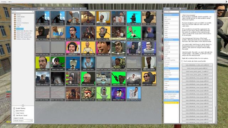228x128 pixels.
Task: Select the Animals NPC category
Action: pyautogui.click(x=18, y=15)
